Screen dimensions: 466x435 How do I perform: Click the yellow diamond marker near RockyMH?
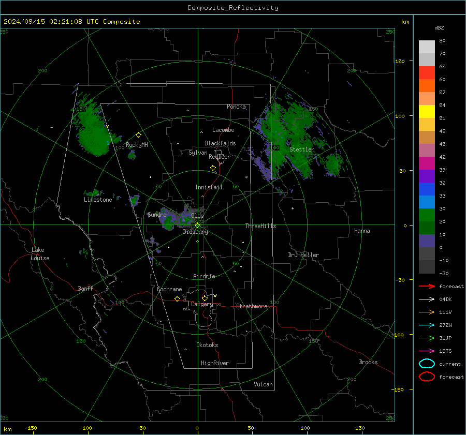(138, 135)
